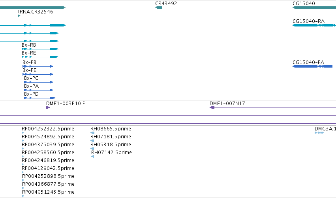
Task: Select the Bx-PA CDS glyph
Action: tap(39, 91)
